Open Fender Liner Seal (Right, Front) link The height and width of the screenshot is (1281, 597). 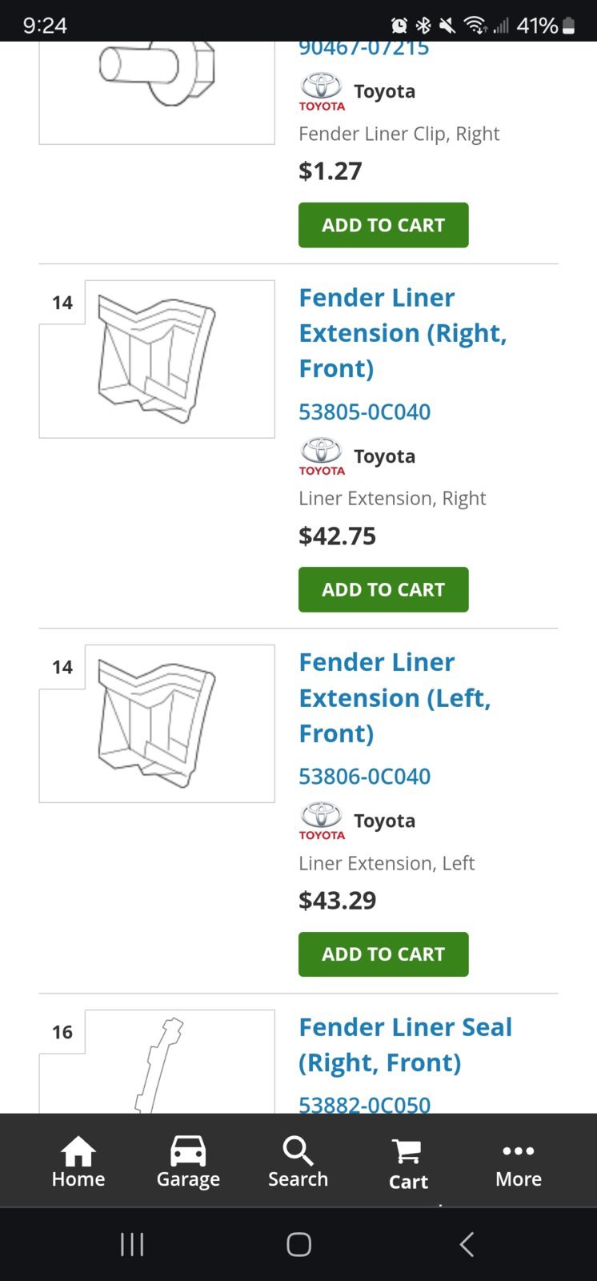click(405, 1044)
